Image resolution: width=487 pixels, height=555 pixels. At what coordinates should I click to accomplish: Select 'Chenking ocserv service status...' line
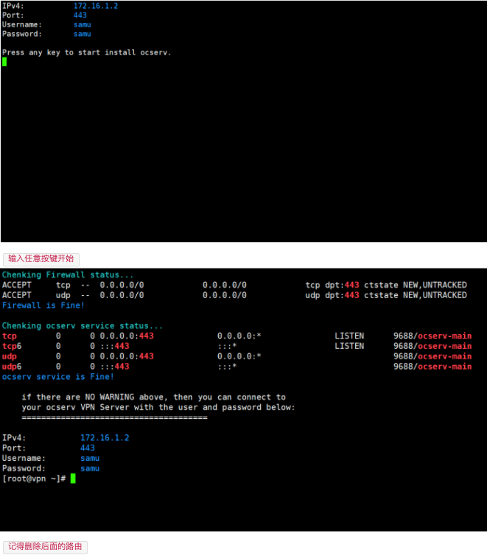coord(83,325)
